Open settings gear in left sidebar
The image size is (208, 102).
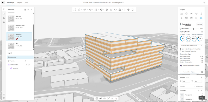click(x=4, y=98)
